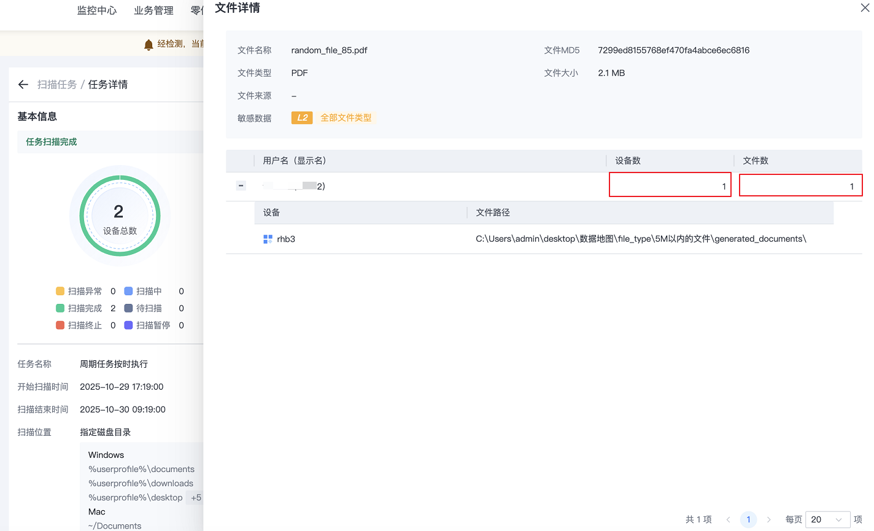
Task: Go to the previous page arrow
Action: (728, 519)
